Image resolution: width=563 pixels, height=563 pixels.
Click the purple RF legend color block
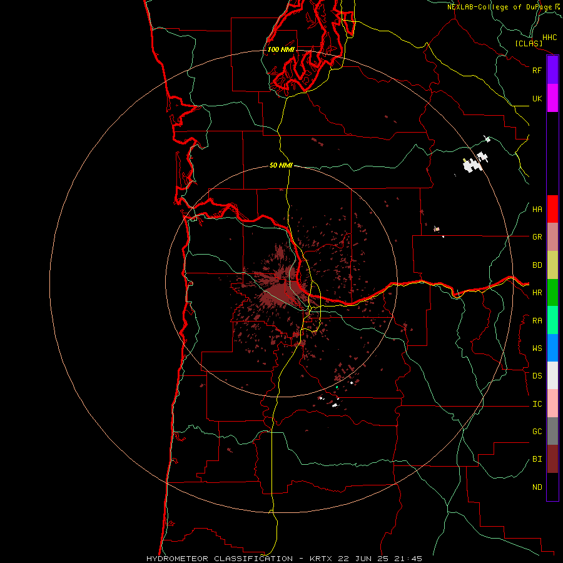pos(552,70)
